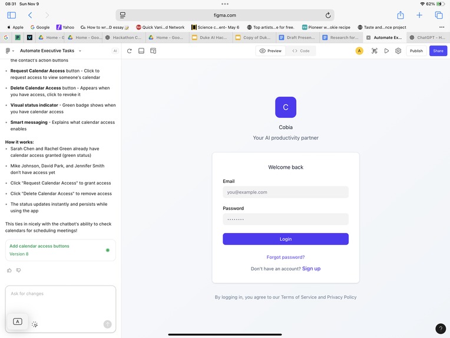
Task: Open the settings gear in Figma toolbar
Action: (x=398, y=51)
